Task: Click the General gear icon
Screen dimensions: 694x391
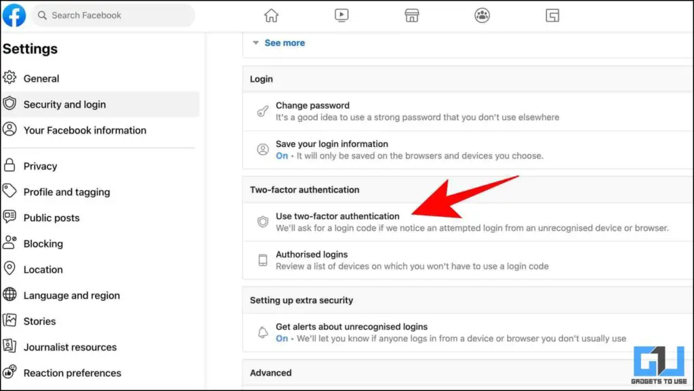Action: point(9,78)
